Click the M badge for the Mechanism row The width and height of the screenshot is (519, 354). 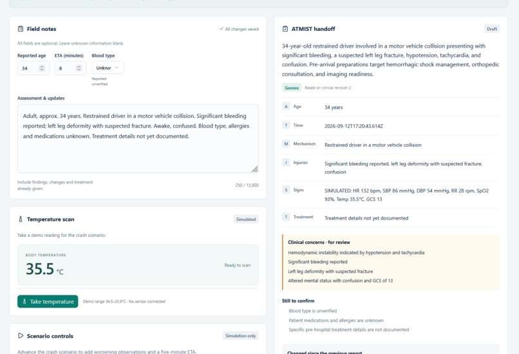286,144
